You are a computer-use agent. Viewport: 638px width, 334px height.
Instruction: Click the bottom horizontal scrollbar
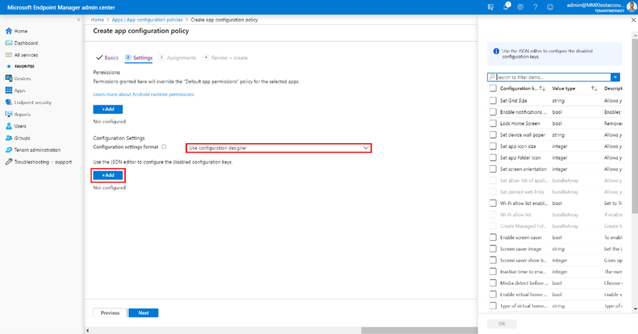click(x=419, y=330)
